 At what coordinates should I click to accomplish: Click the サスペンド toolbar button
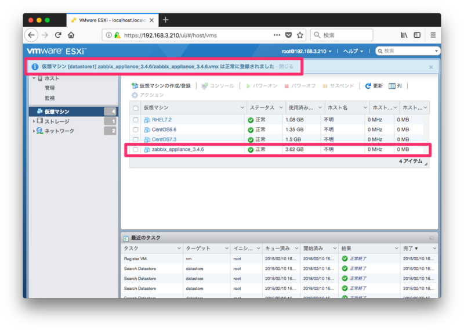click(338, 86)
